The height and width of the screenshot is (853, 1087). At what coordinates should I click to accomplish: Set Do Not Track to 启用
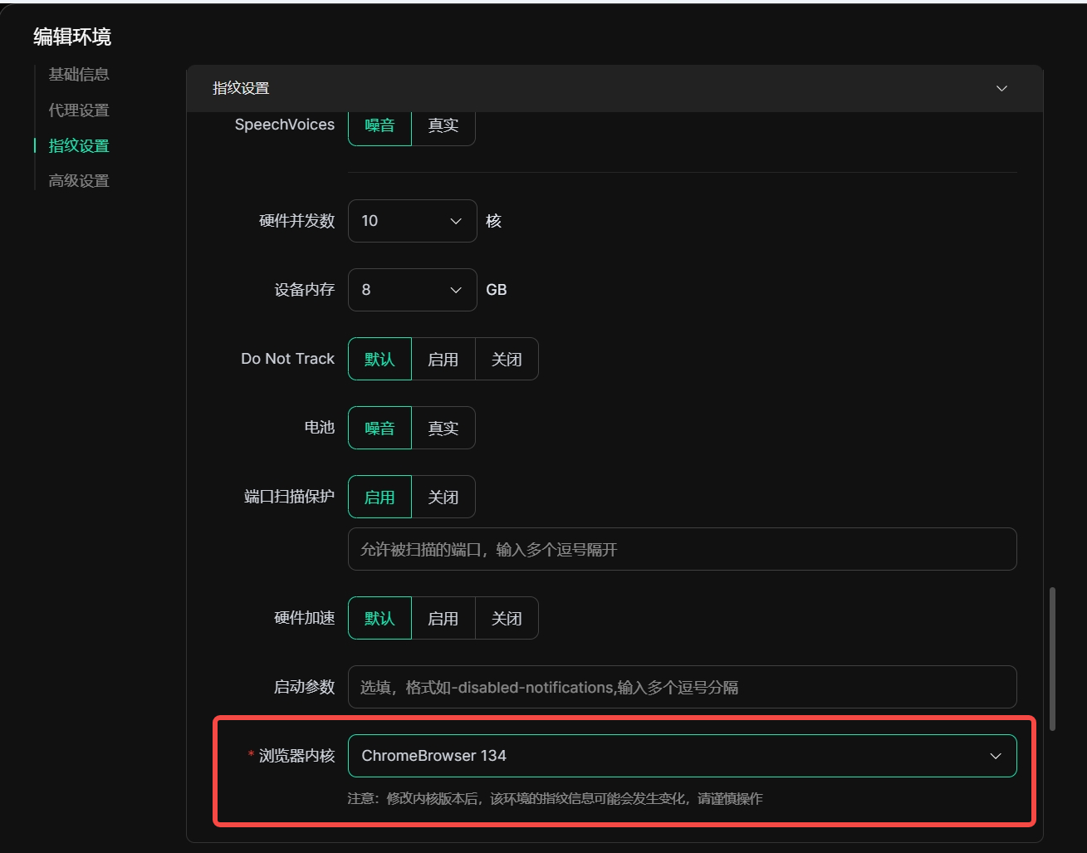click(443, 359)
